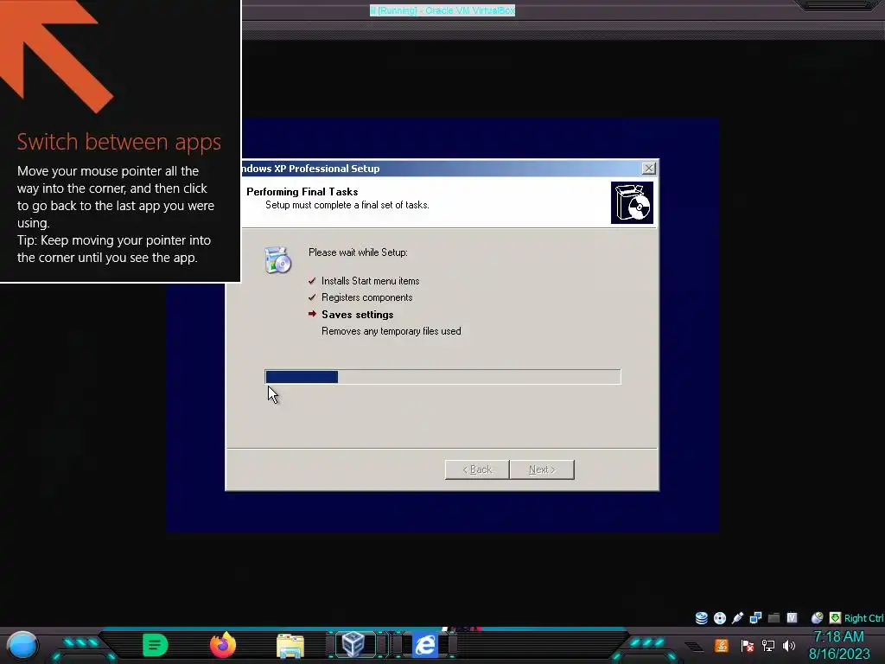Click the network status tray icon
The image size is (885, 664).
(x=768, y=645)
